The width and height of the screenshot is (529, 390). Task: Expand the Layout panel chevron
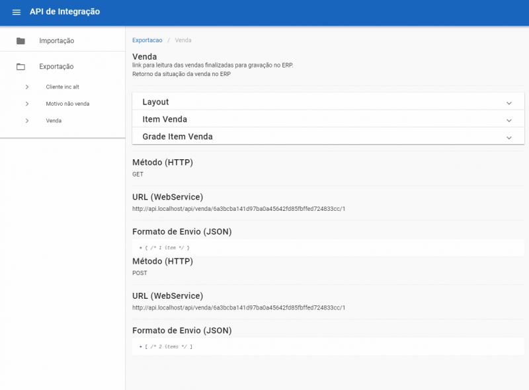pos(509,102)
